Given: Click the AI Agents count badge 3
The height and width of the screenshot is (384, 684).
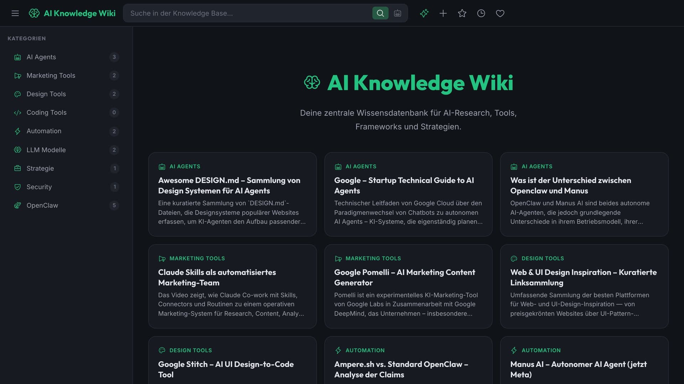Looking at the screenshot, I should 114,57.
